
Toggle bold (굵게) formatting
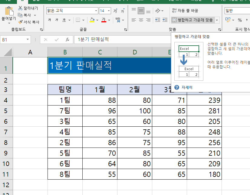(50, 20)
